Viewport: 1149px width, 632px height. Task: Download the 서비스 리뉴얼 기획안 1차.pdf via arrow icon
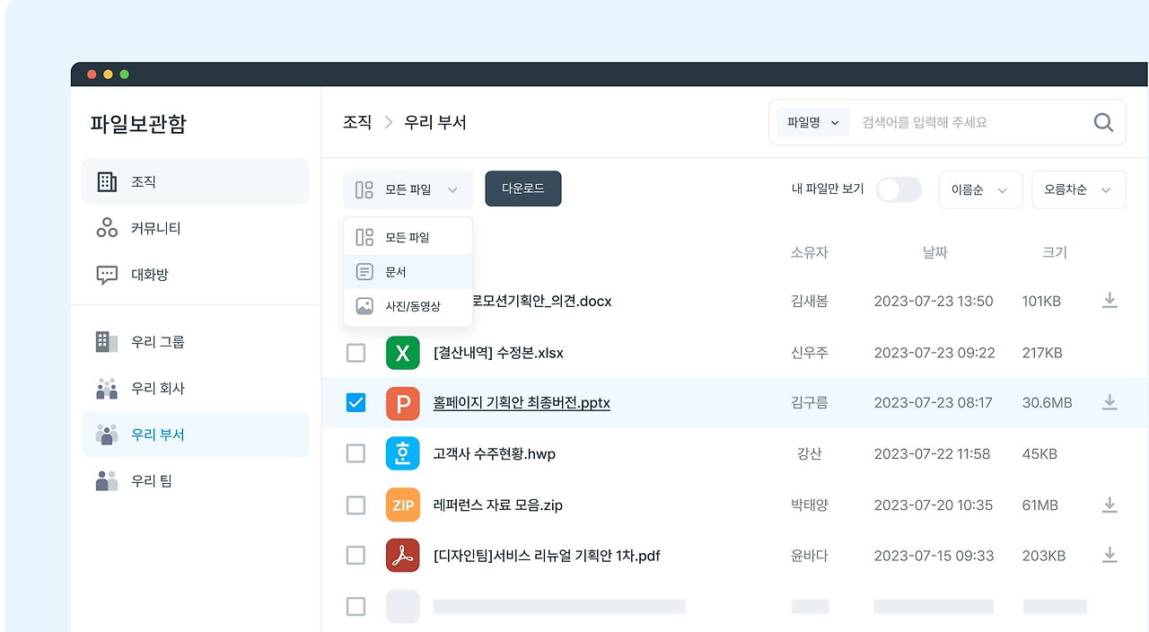pyautogui.click(x=1110, y=556)
